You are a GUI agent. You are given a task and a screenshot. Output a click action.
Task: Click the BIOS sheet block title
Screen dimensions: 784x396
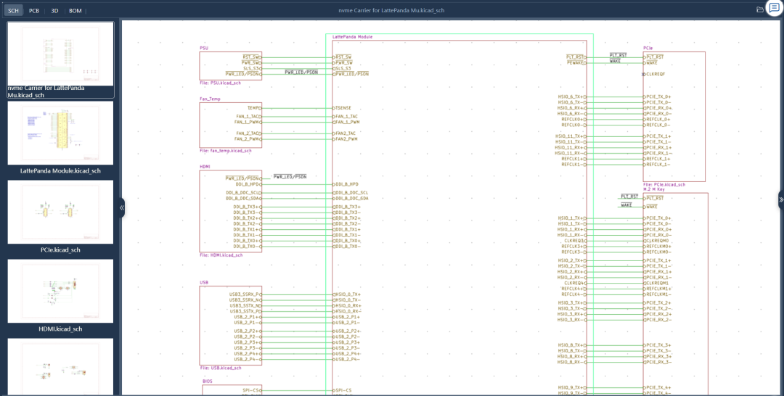click(208, 381)
